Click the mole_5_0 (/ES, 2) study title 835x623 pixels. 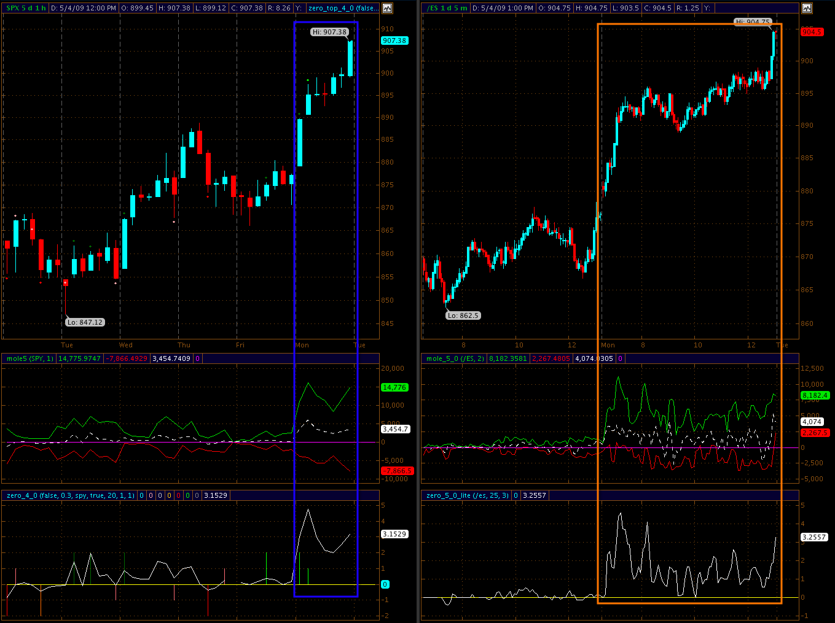(455, 358)
